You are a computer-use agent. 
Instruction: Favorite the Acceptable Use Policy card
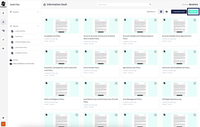pos(77,20)
